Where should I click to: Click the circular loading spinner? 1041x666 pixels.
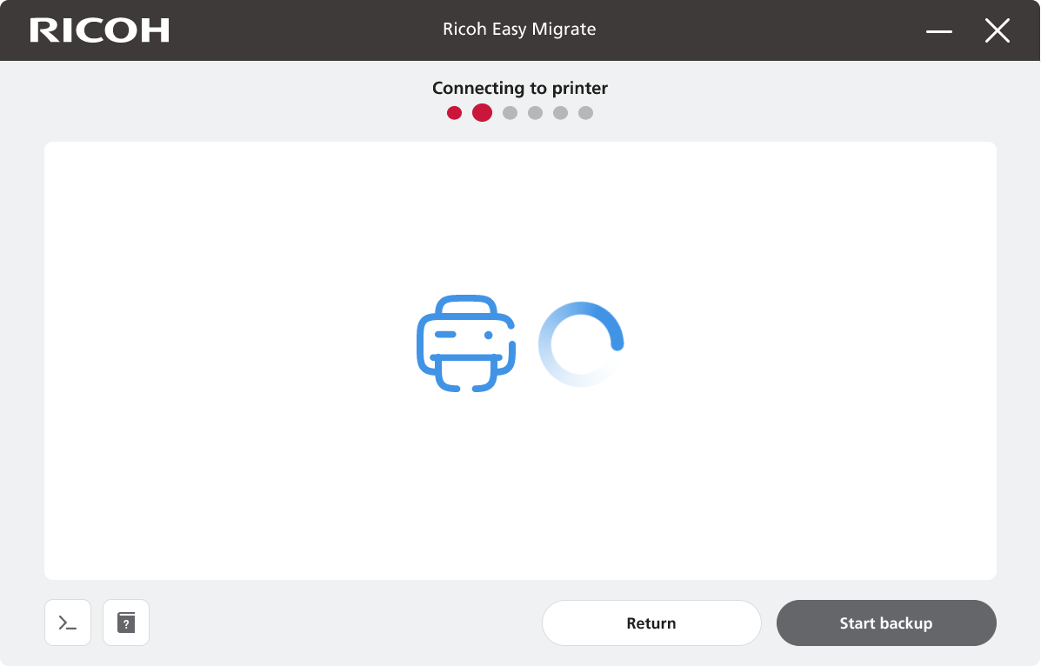pyautogui.click(x=581, y=343)
